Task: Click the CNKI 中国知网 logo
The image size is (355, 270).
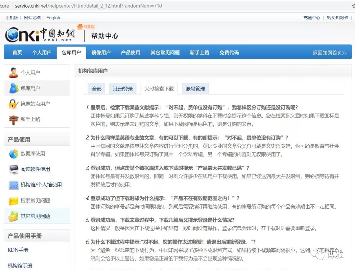Action: point(39,35)
